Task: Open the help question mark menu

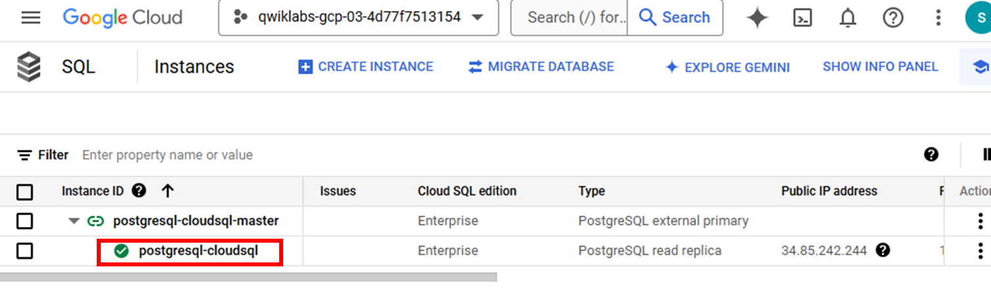Action: (x=893, y=18)
